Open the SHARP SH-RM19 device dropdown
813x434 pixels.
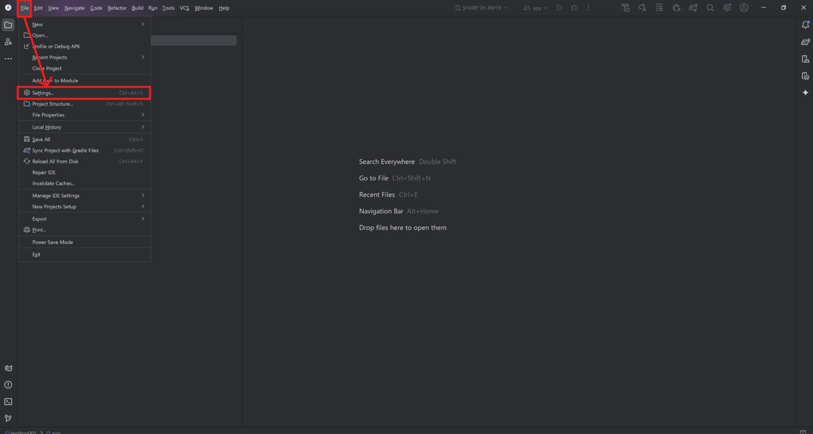[481, 8]
